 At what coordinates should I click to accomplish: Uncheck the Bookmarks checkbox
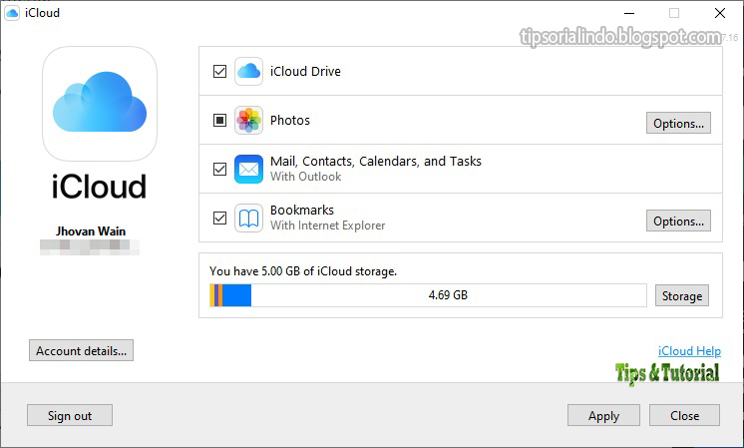click(219, 218)
